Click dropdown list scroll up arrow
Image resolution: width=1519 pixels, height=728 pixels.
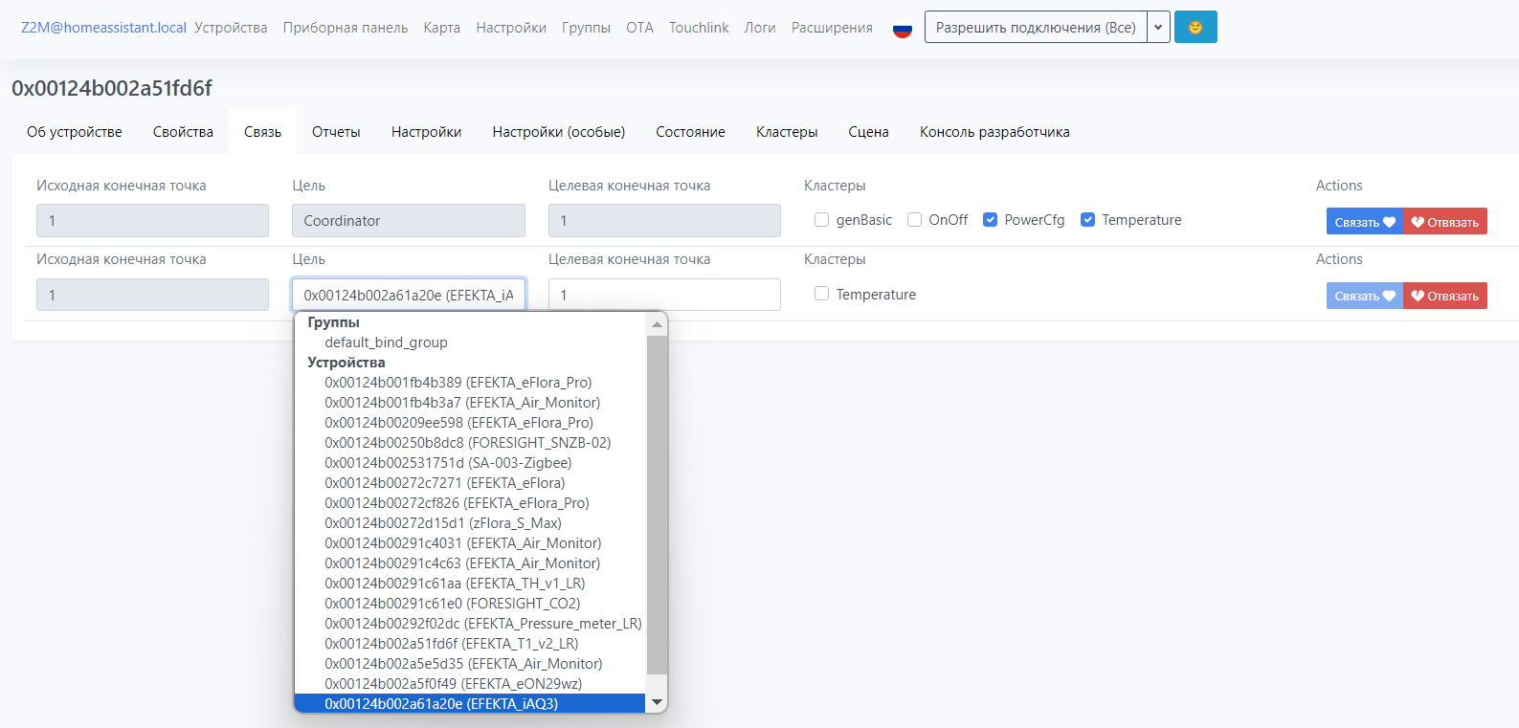click(657, 324)
